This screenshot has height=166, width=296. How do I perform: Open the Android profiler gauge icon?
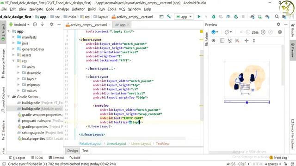(x=228, y=17)
